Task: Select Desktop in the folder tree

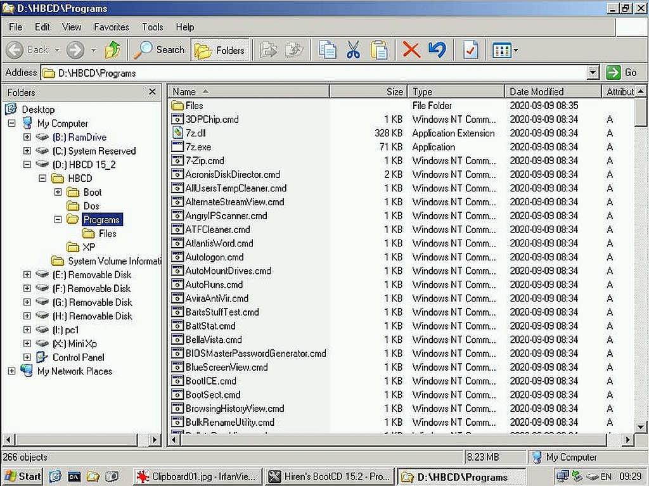Action: click(x=38, y=109)
